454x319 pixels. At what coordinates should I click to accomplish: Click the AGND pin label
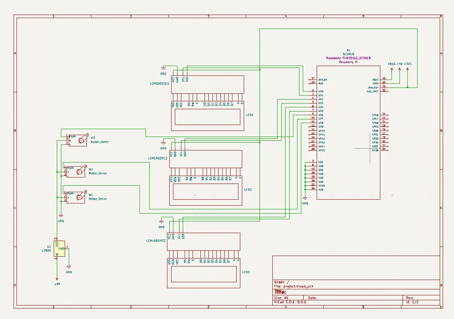pos(321,185)
